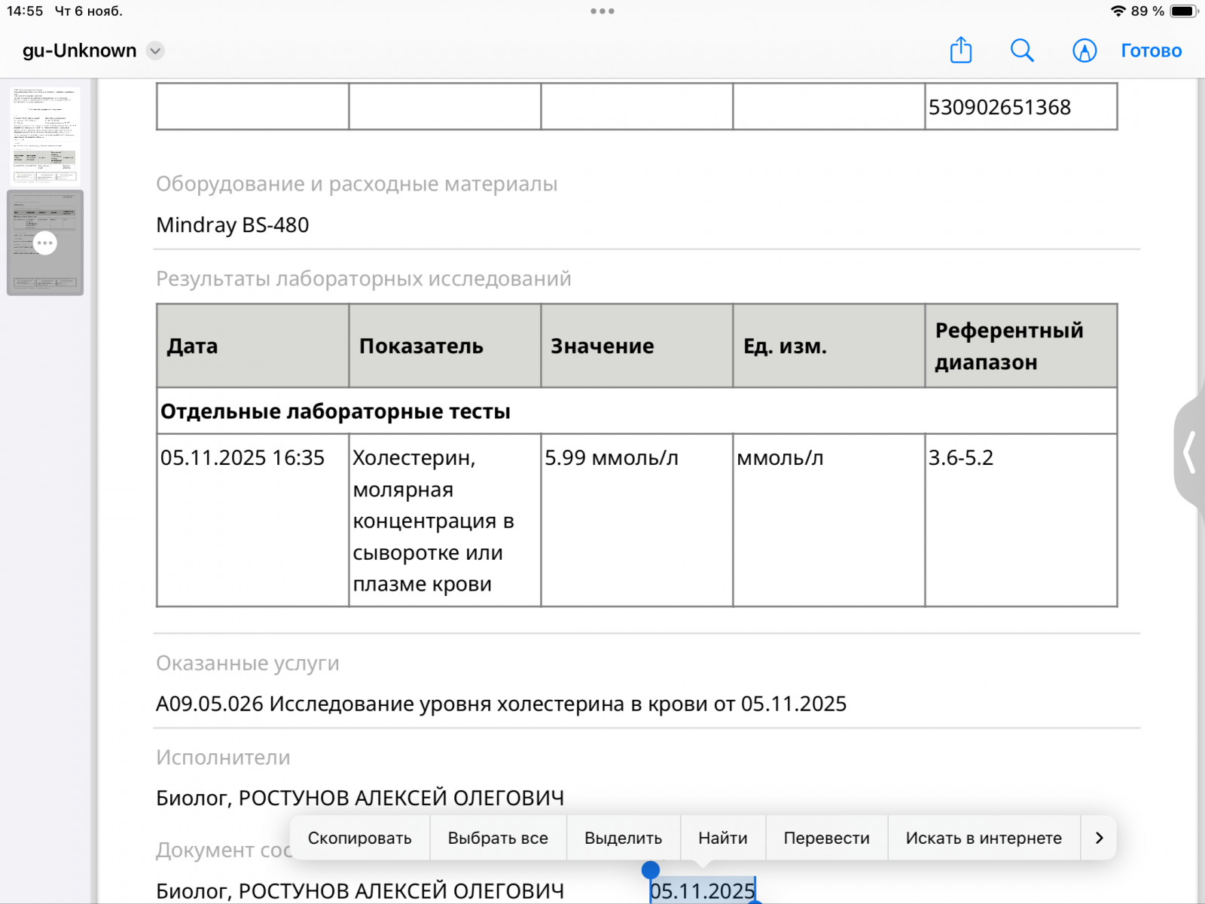Choose Скопировать in the context menu
This screenshot has height=904, width=1205.
coord(359,838)
